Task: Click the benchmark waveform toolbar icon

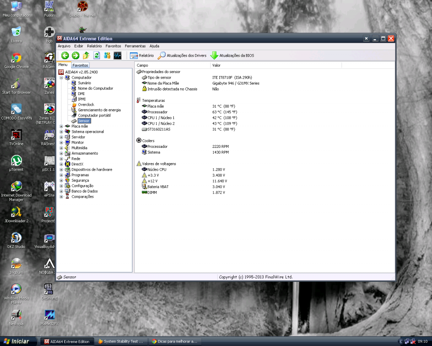Action: tap(116, 55)
